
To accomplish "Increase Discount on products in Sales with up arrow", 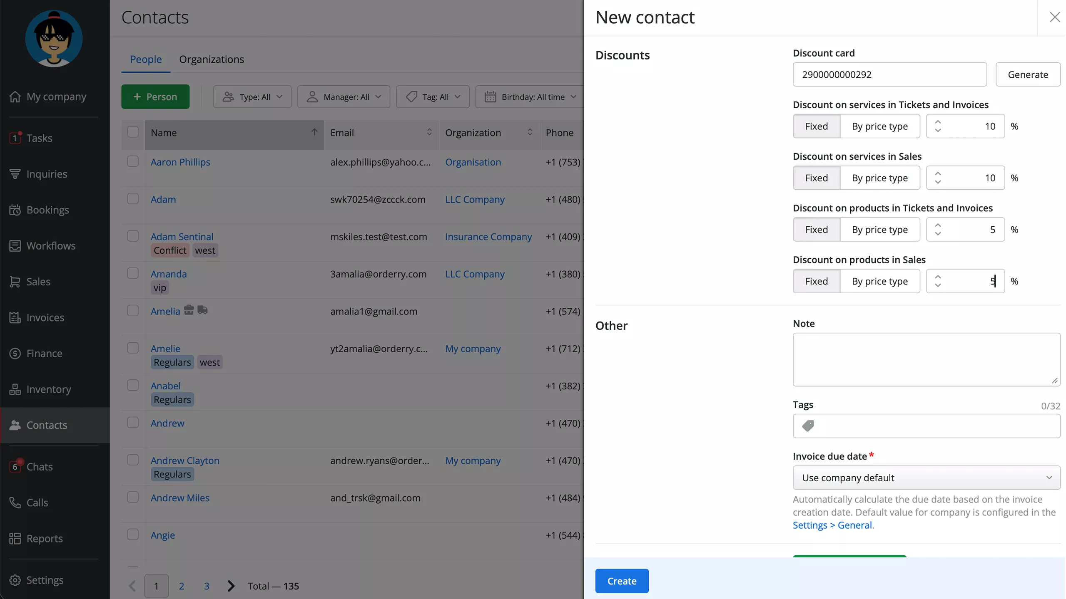I will pyautogui.click(x=938, y=277).
